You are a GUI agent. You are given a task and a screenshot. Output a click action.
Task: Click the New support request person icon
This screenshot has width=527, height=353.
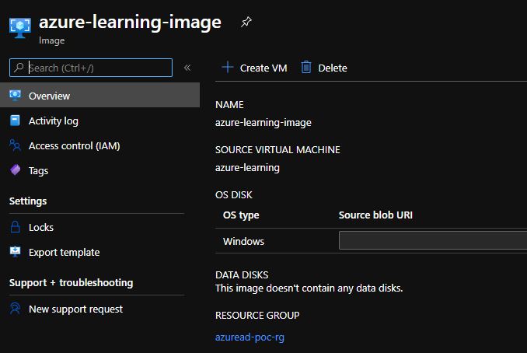(x=15, y=309)
